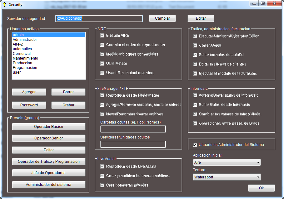Apply Administrador del sistema preset

pyautogui.click(x=48, y=185)
